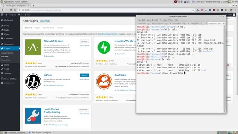
Task: Open the terminal File menu
Action: coord(139,20)
